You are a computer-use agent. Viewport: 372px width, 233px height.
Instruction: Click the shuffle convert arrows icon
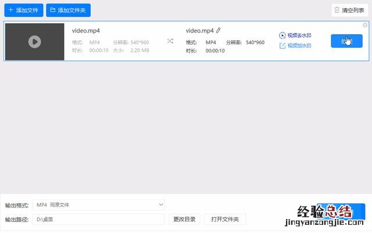click(170, 41)
